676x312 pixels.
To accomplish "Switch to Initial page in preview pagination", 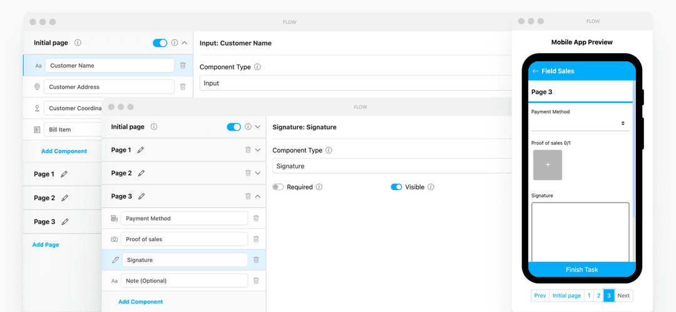I will [x=566, y=296].
